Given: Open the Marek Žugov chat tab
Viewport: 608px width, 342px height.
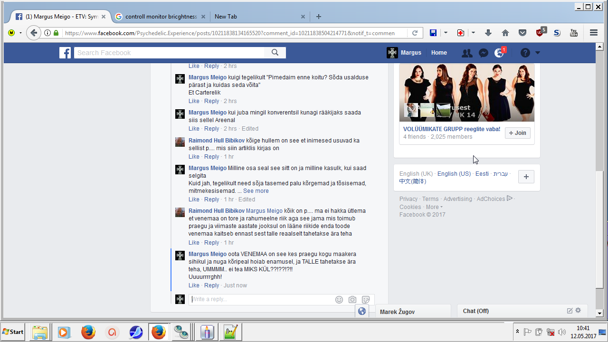Looking at the screenshot, I should pos(412,312).
